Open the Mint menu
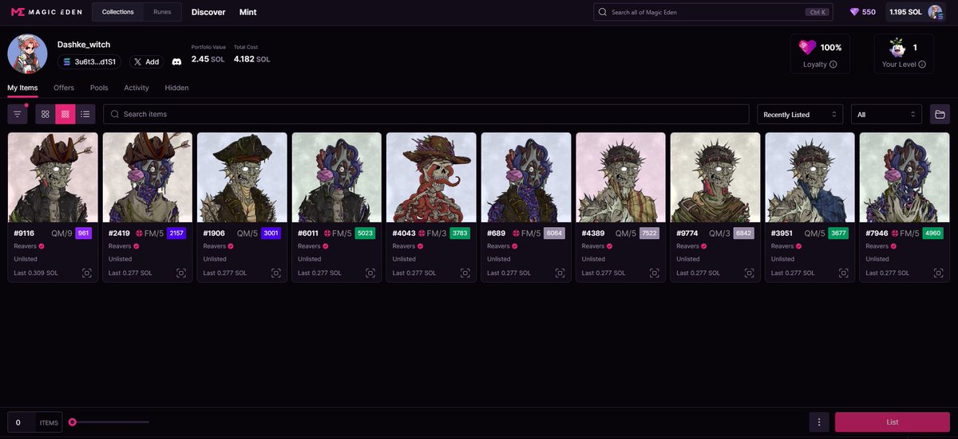Viewport: 958px width, 439px height. (247, 12)
